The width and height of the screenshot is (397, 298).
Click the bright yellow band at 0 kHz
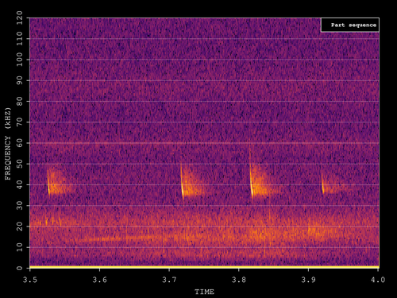coord(204,267)
